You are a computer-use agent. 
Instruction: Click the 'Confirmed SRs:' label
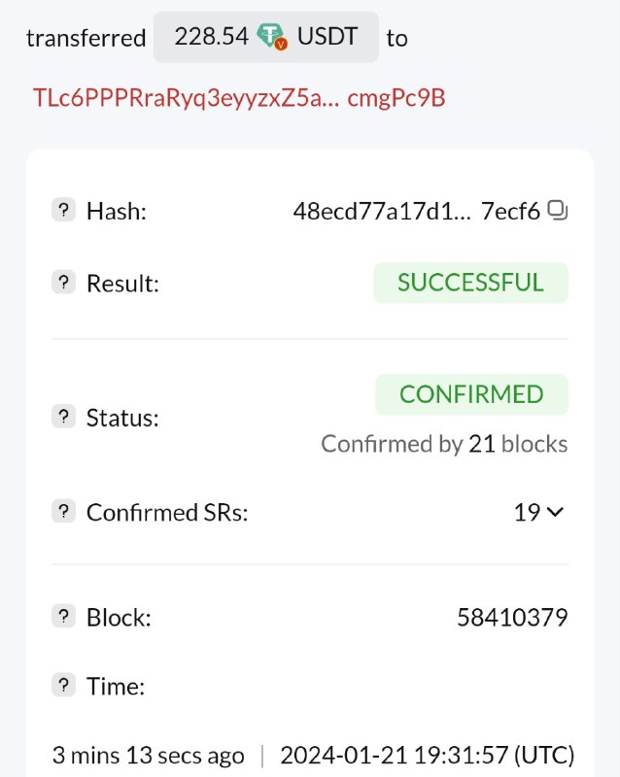coord(167,512)
